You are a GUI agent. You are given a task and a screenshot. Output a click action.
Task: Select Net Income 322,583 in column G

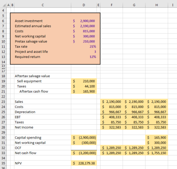click(x=134, y=127)
